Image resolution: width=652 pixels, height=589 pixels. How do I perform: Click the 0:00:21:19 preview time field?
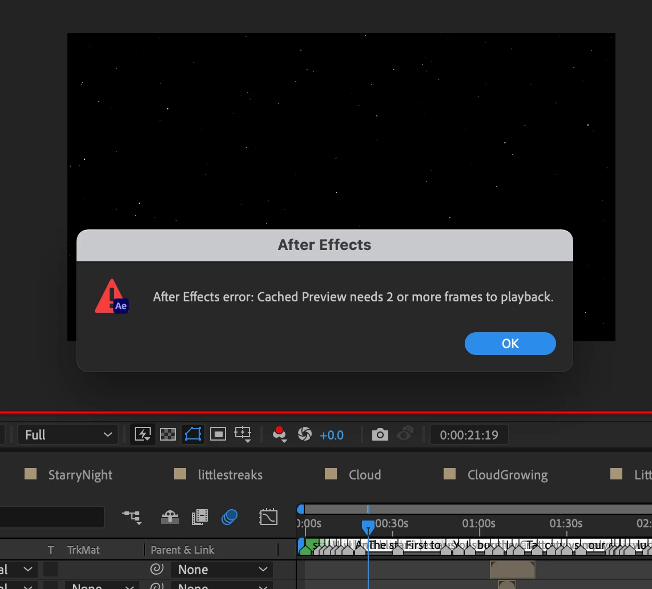coord(469,435)
